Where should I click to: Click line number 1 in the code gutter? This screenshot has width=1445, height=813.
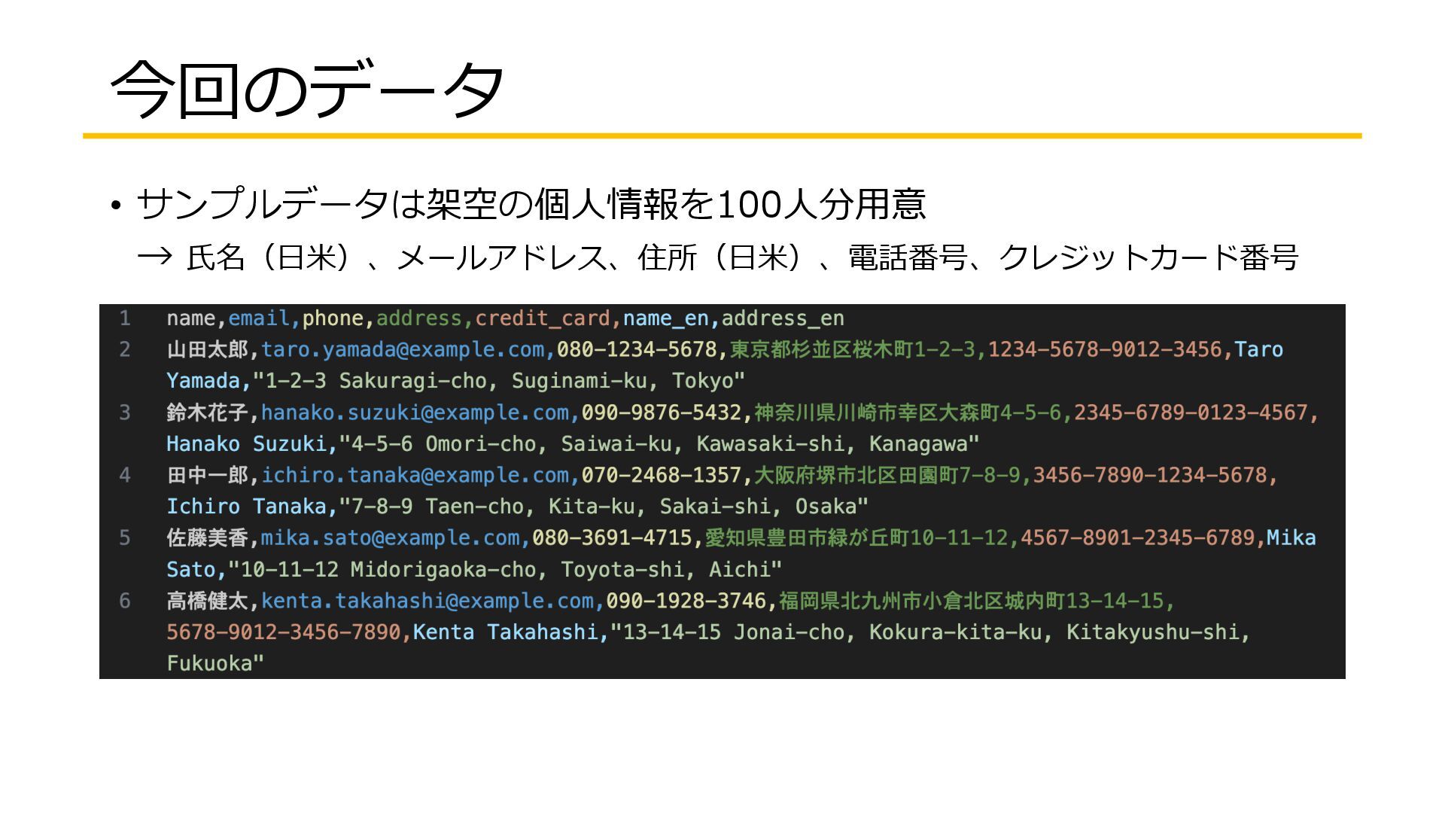click(125, 318)
